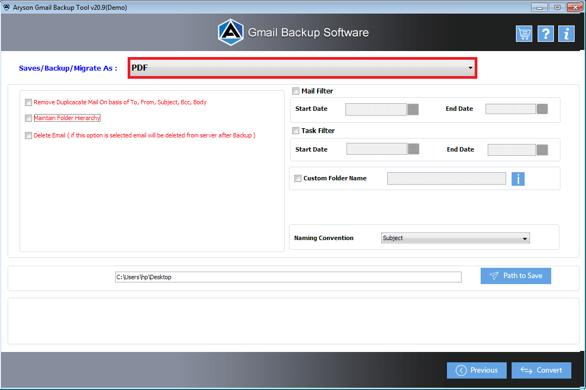586x390 pixels.
Task: Open the Saves/Backup/Migrate As PDF dropdown
Action: (x=303, y=68)
